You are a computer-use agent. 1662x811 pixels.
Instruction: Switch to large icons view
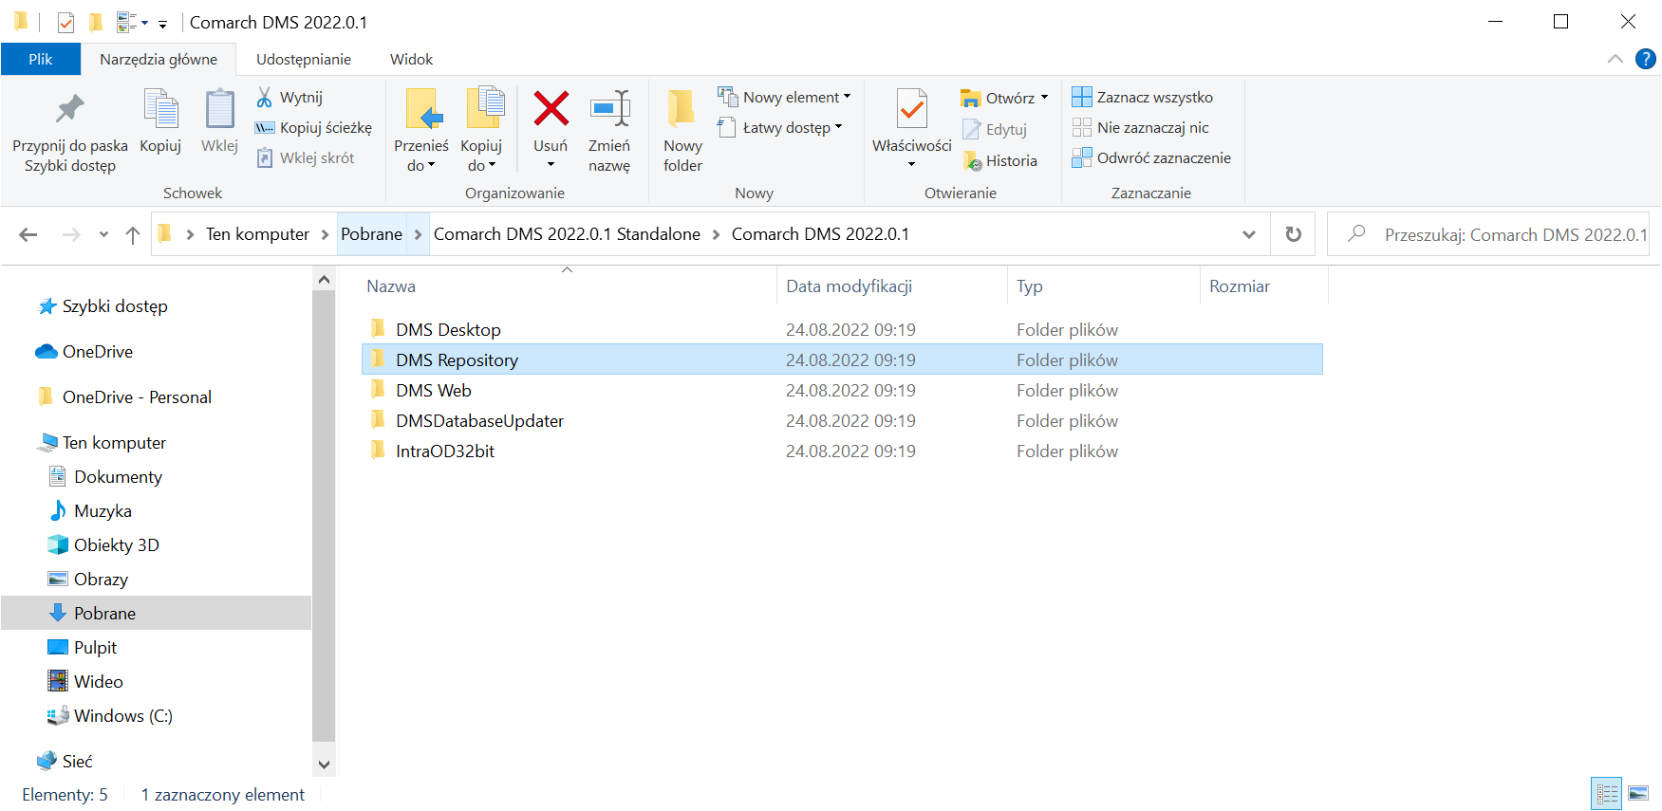pos(1638,794)
